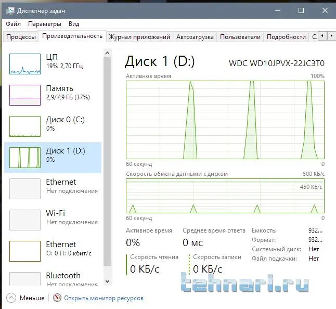Click the Bluetooth adapter thumbnail

point(25,278)
